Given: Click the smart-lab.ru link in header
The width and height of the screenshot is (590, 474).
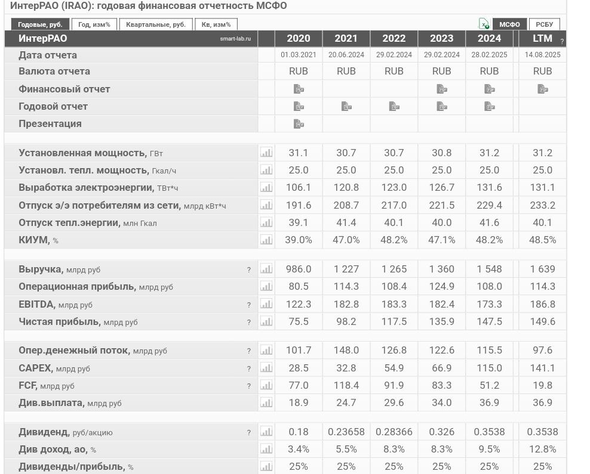Looking at the screenshot, I should [235, 39].
